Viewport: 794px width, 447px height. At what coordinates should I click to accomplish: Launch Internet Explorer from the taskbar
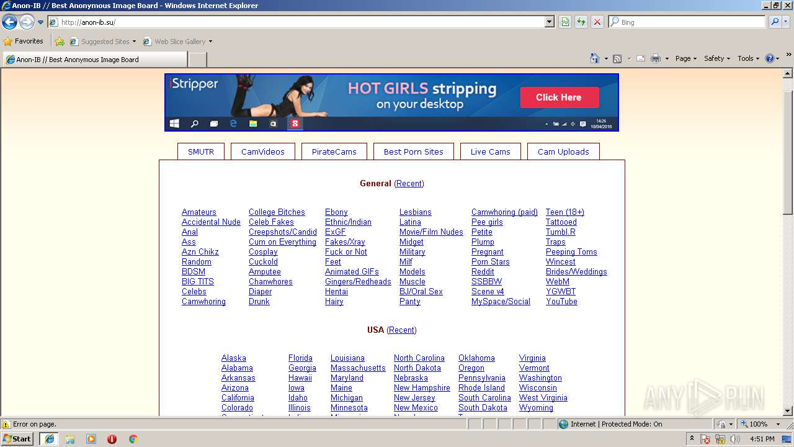[50, 439]
